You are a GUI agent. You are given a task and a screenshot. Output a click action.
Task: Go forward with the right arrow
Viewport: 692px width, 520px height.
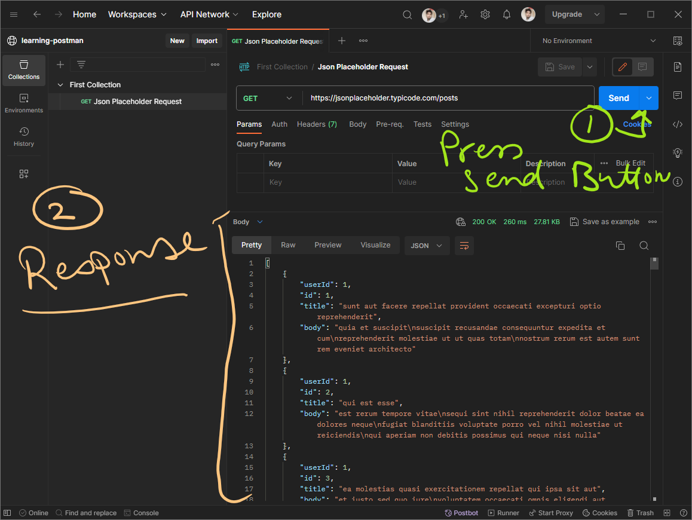(x=58, y=14)
